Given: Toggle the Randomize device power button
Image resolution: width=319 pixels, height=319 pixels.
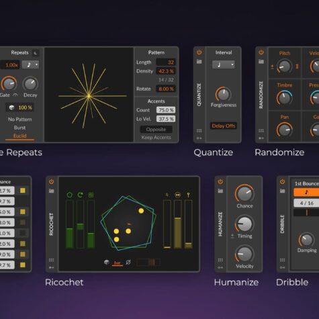Looking at the screenshot, I should pyautogui.click(x=261, y=52).
